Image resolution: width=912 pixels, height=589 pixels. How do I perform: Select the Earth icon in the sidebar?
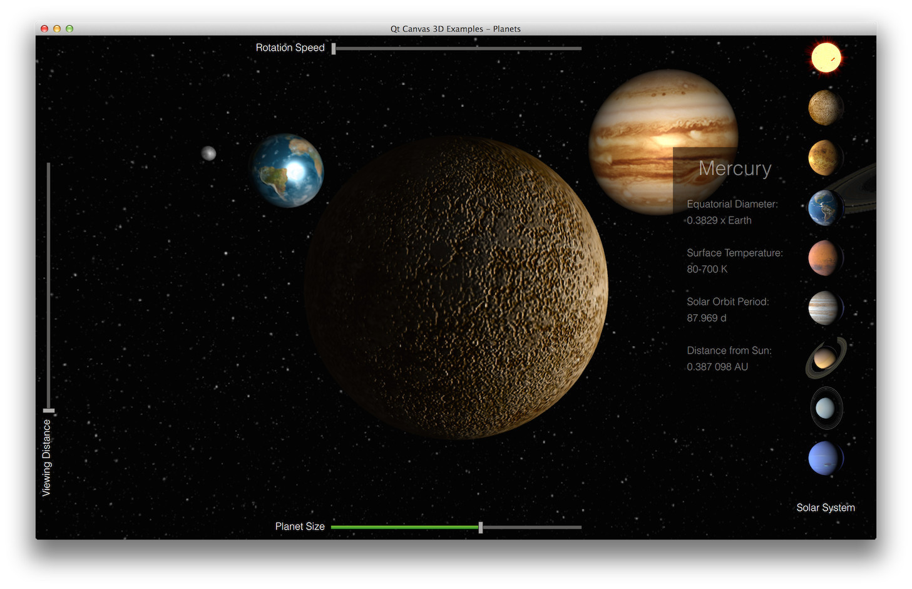tap(825, 207)
